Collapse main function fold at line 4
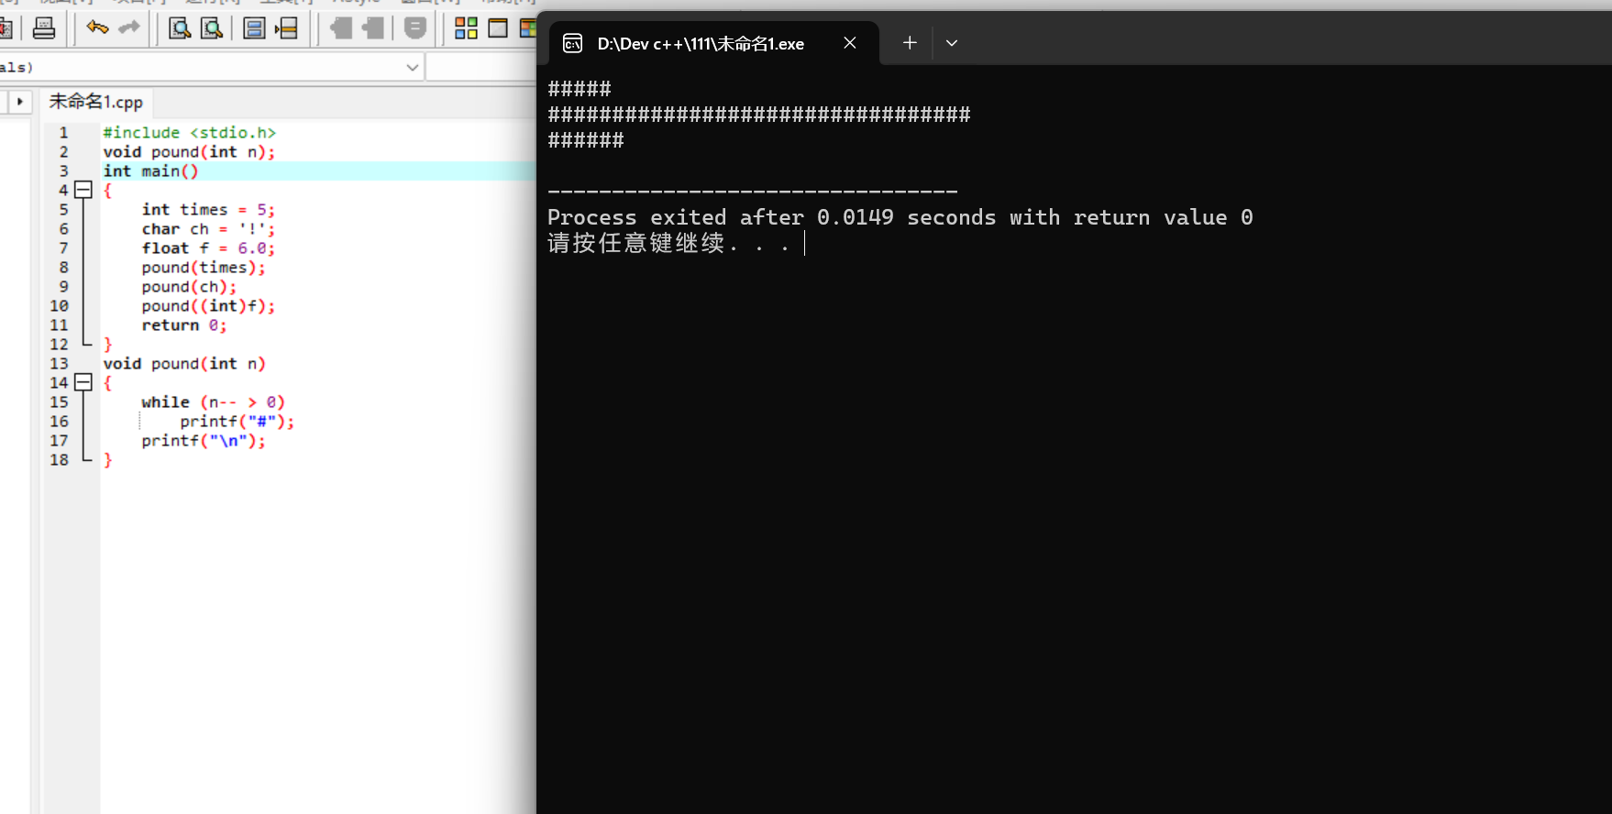1612x814 pixels. point(83,190)
